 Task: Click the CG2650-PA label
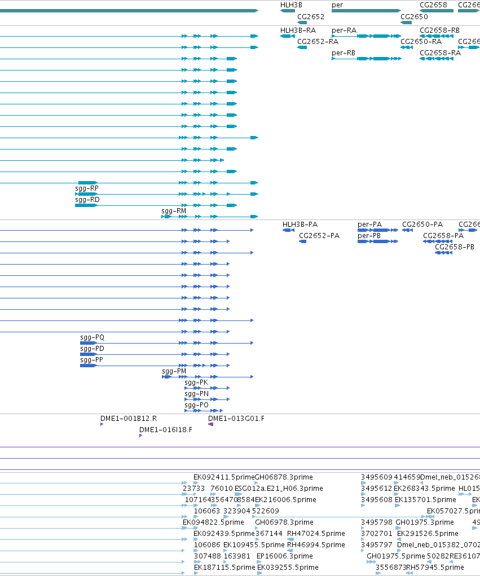(422, 225)
